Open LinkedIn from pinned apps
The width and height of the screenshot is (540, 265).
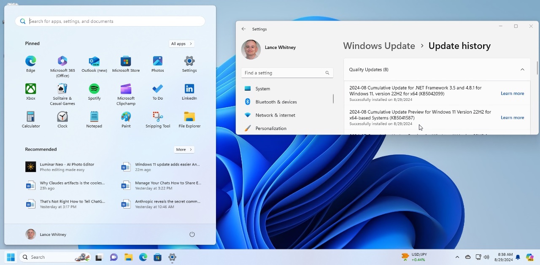[189, 89]
